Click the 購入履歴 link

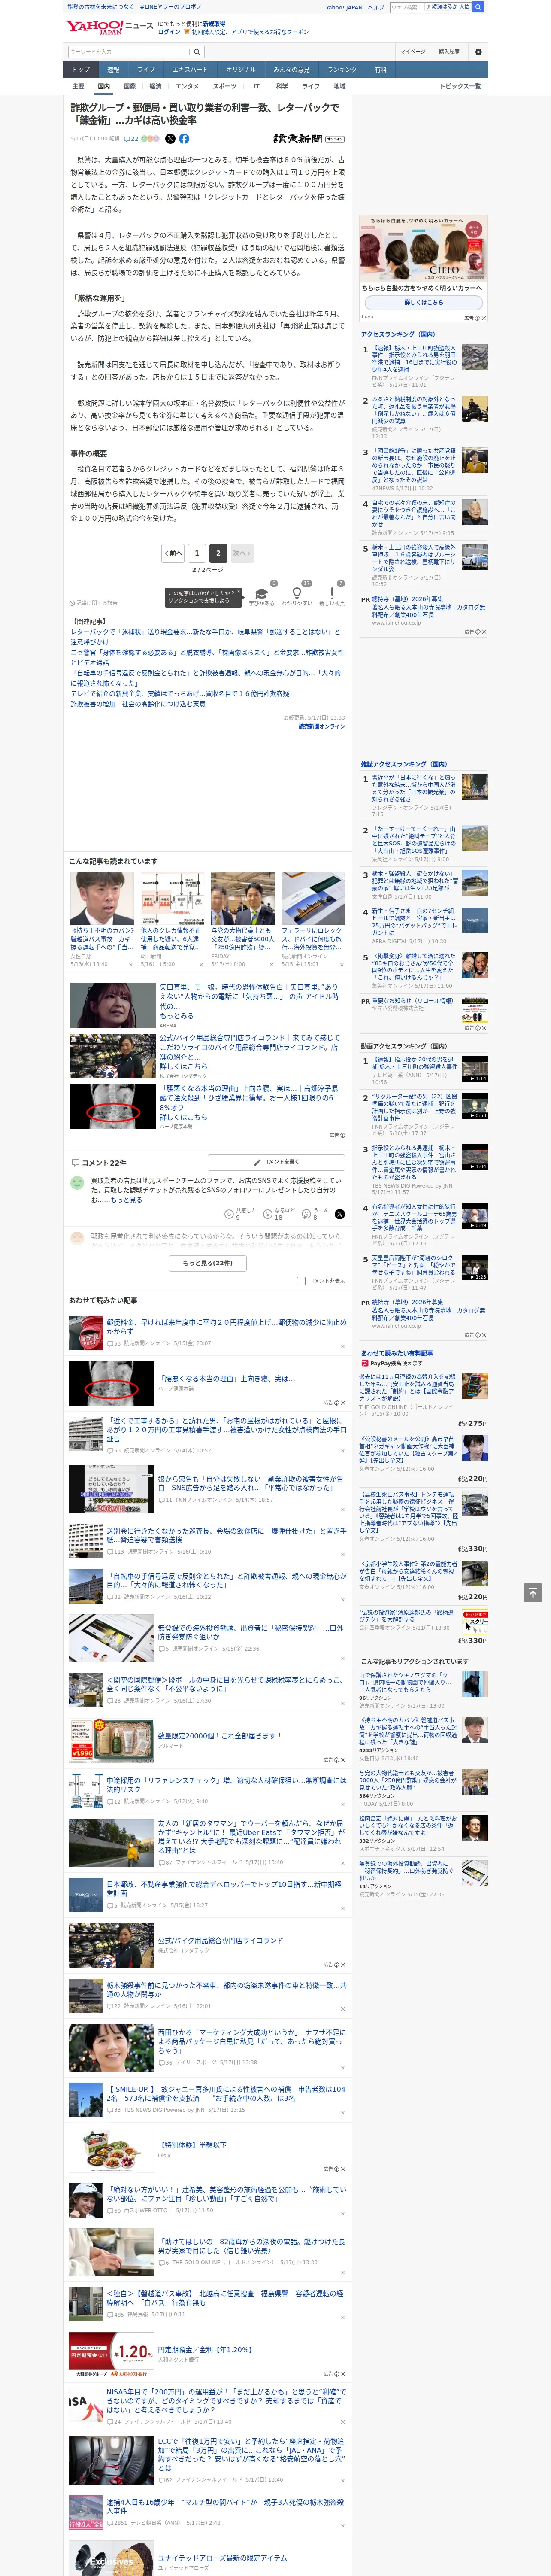(449, 52)
